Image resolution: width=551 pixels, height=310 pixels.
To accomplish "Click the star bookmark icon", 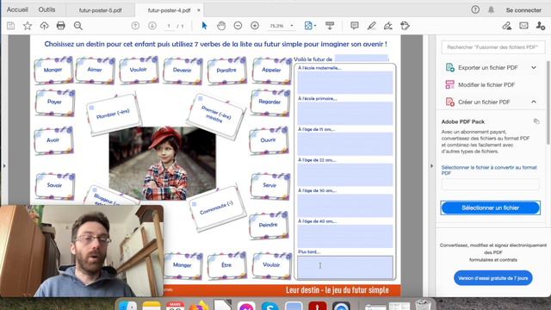I will 28,25.
